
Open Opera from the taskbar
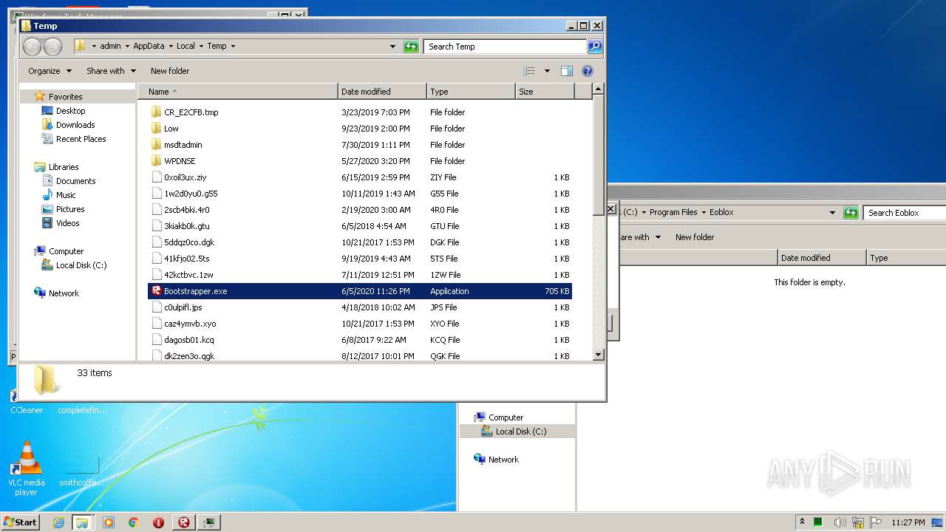(x=158, y=522)
